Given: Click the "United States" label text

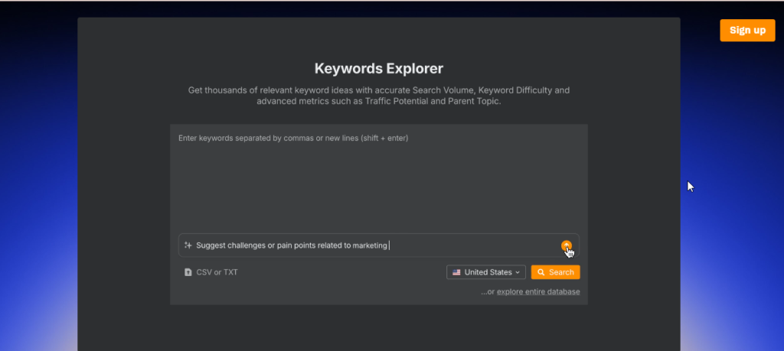Looking at the screenshot, I should 488,272.
